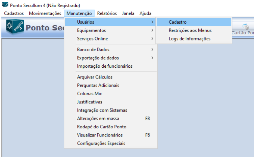Open the Movimentações menu
The width and height of the screenshot is (255, 159).
[x=45, y=13]
